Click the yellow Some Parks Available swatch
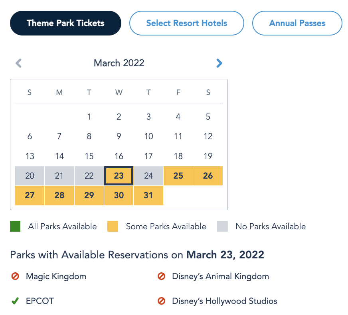Image resolution: width=348 pixels, height=315 pixels. pyautogui.click(x=113, y=226)
